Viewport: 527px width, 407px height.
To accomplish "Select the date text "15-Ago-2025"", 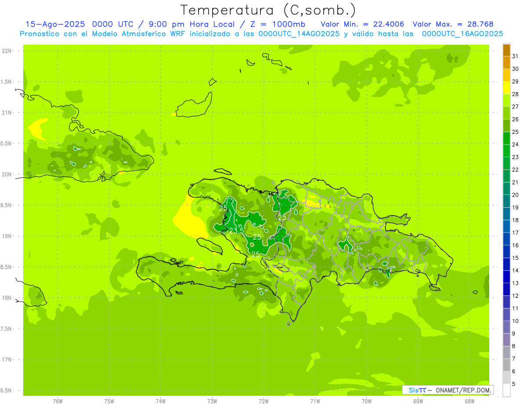I will coord(56,24).
